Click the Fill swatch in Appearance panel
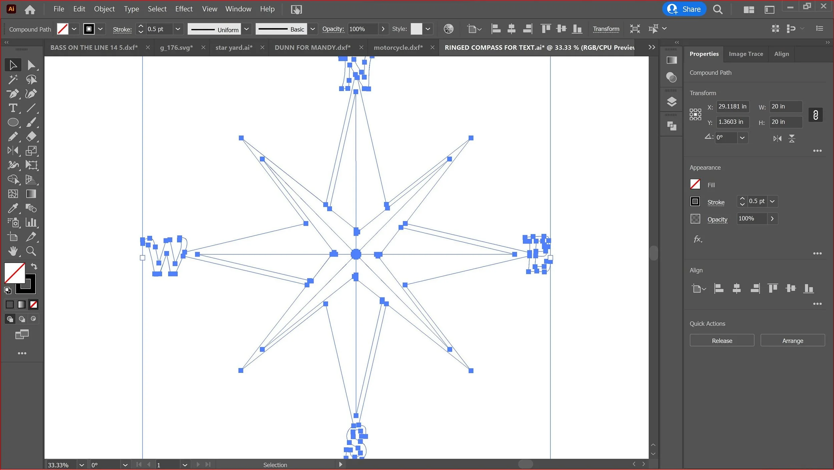The image size is (834, 470). tap(695, 184)
